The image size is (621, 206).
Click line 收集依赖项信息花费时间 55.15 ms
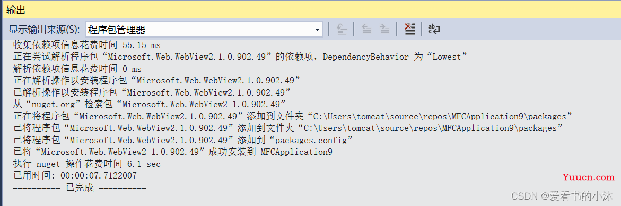tap(87, 45)
